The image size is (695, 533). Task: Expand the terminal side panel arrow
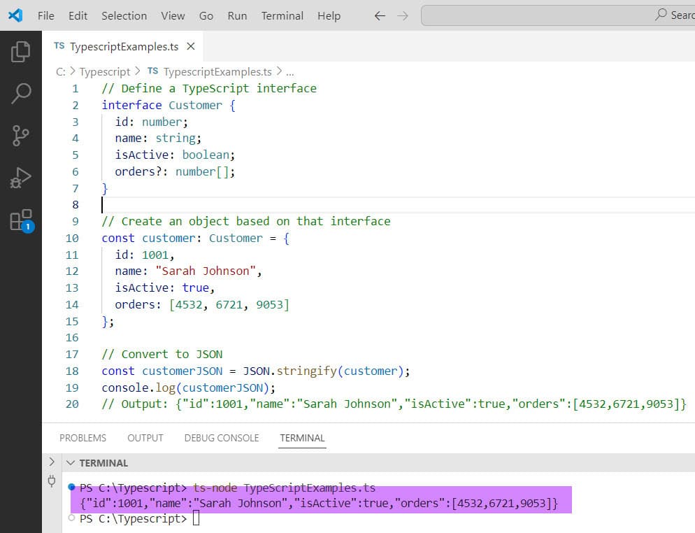pos(51,462)
